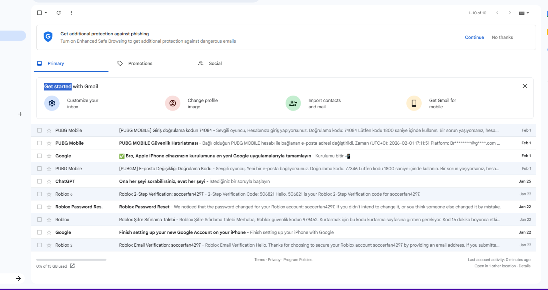This screenshot has width=548, height=290.
Task: Open the 'E-posta Değişikliği Doğrulama Kodu' email
Action: [x=165, y=169]
